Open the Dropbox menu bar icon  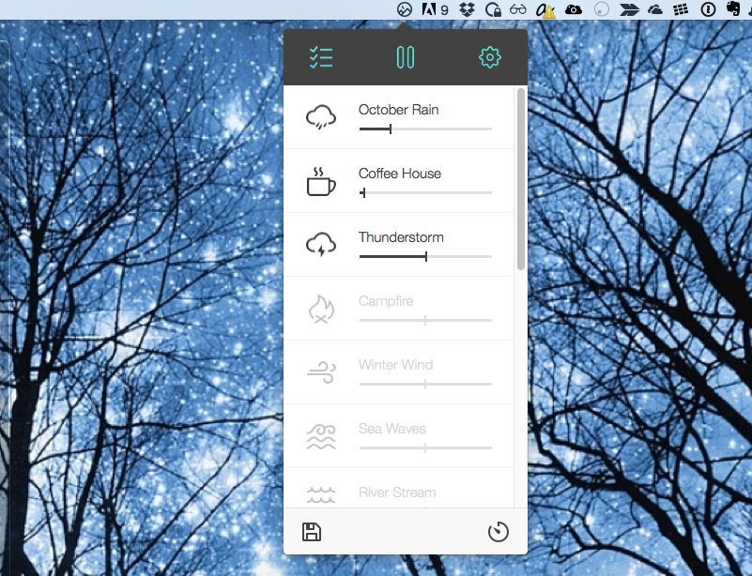[x=467, y=9]
